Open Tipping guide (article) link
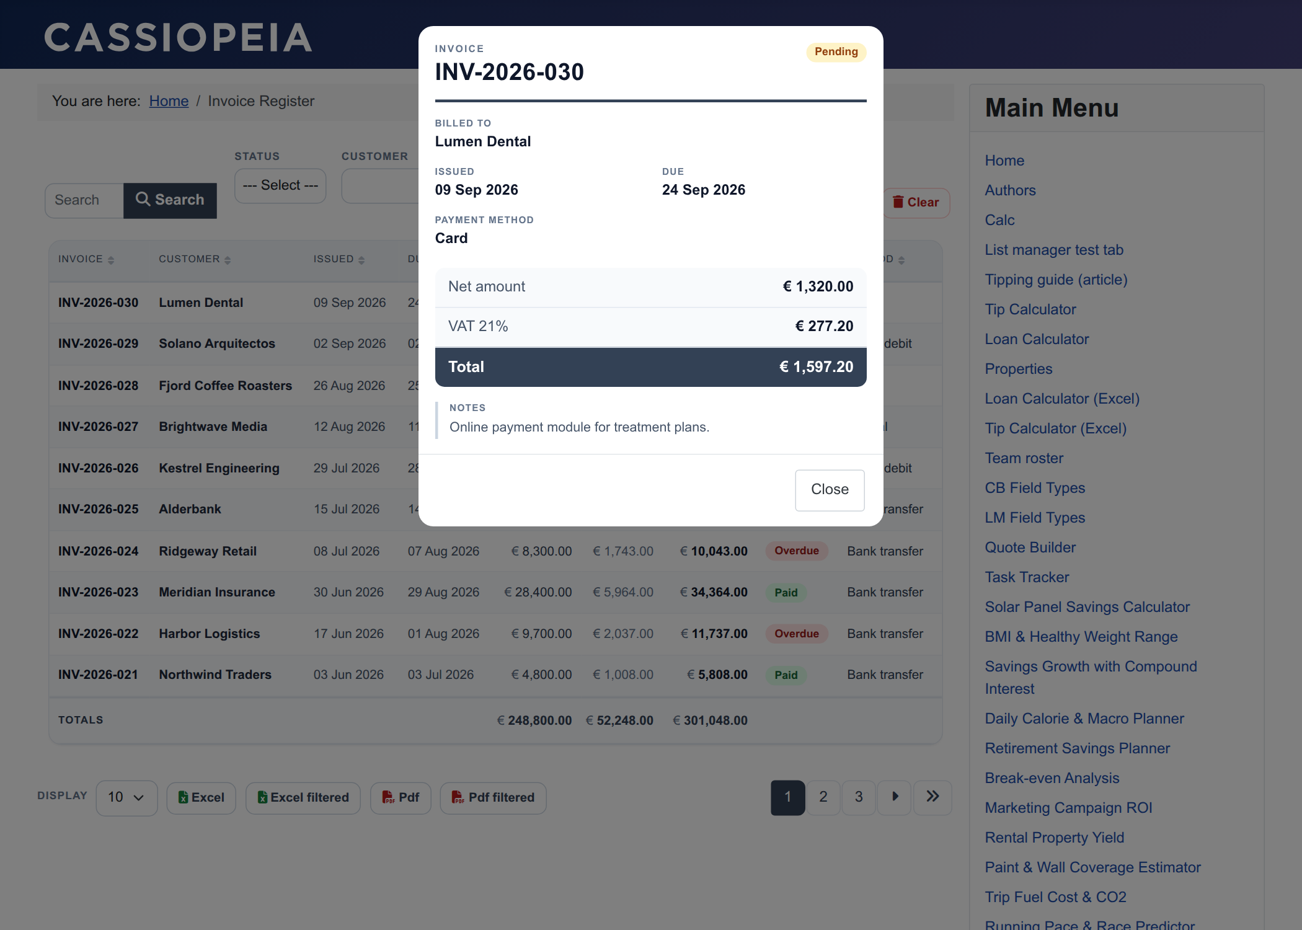1302x930 pixels. [1056, 280]
